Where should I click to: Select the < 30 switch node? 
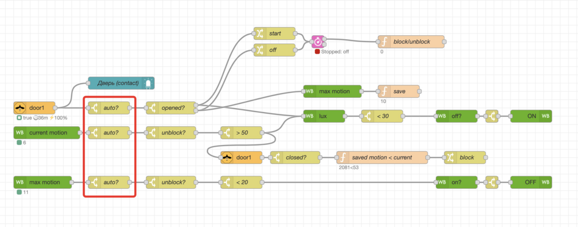382,116
